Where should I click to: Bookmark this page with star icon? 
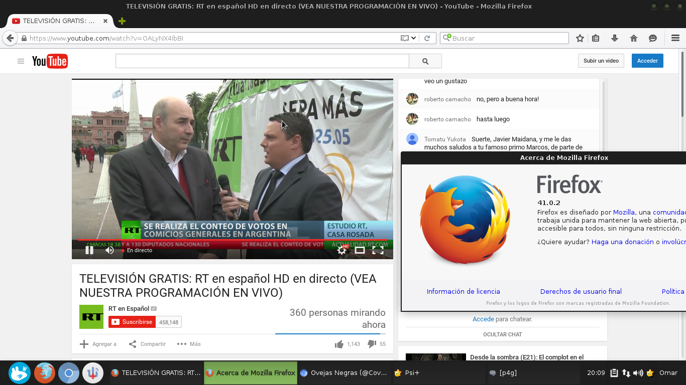(x=580, y=38)
